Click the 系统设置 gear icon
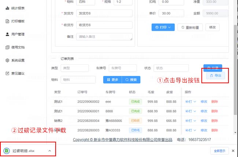 (x=7, y=60)
